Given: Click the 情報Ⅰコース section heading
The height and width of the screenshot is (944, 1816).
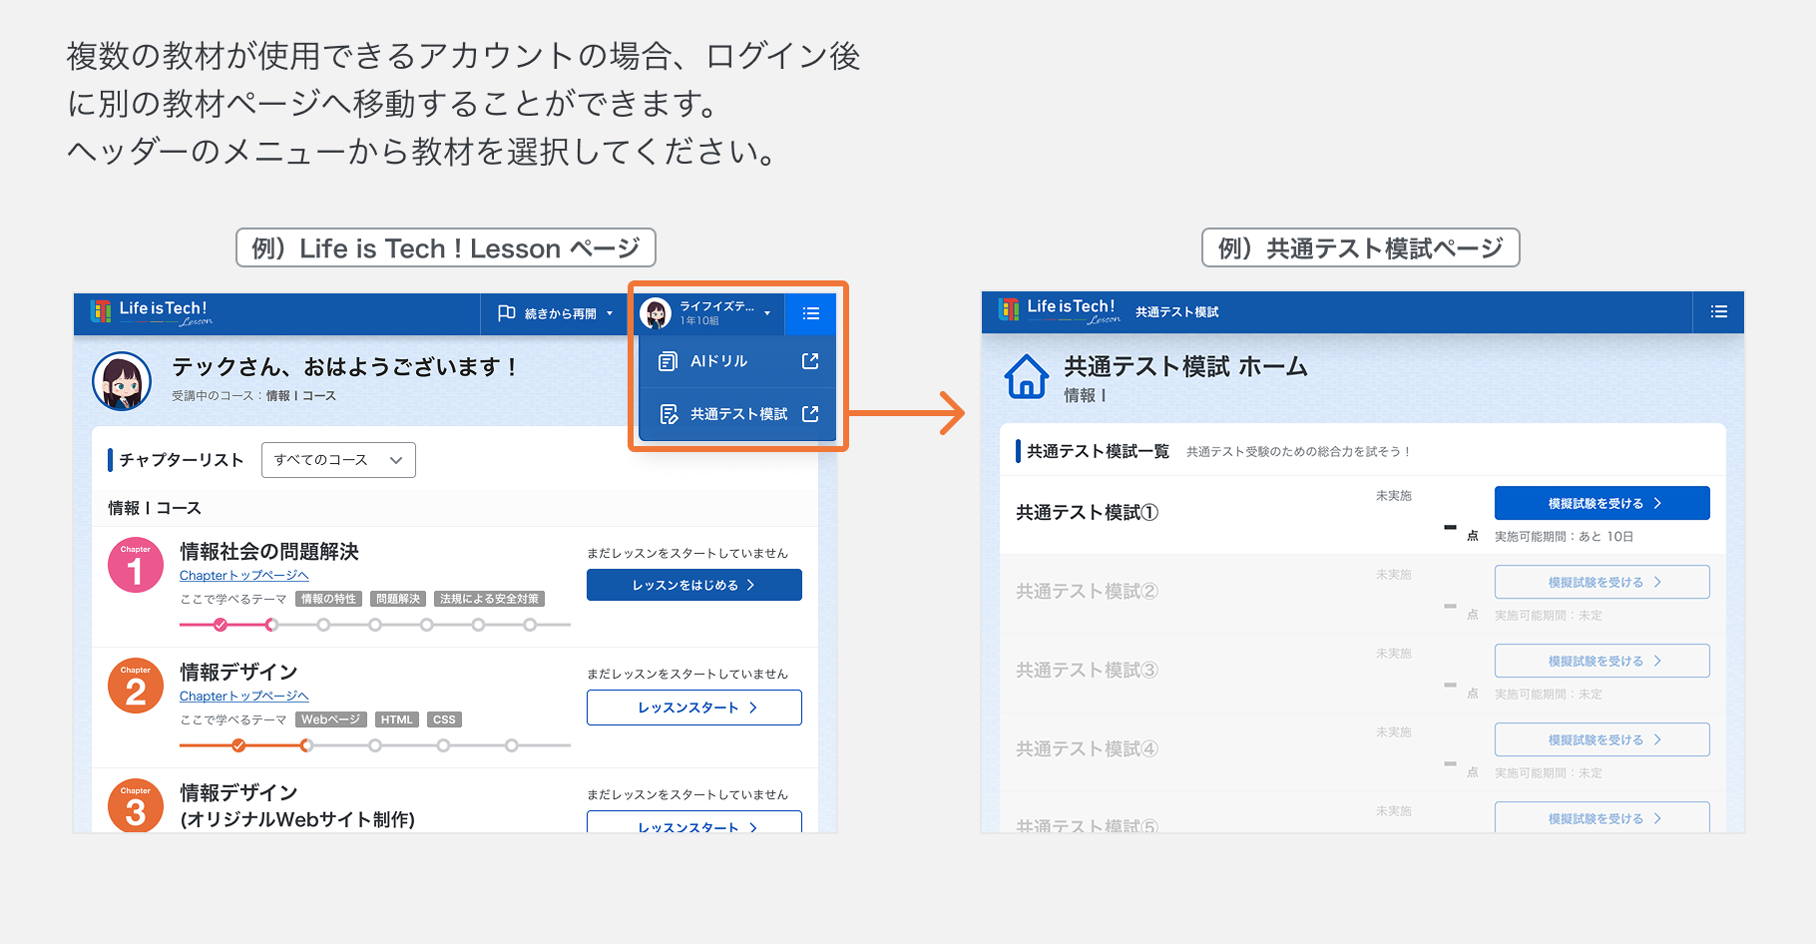Looking at the screenshot, I should [155, 508].
